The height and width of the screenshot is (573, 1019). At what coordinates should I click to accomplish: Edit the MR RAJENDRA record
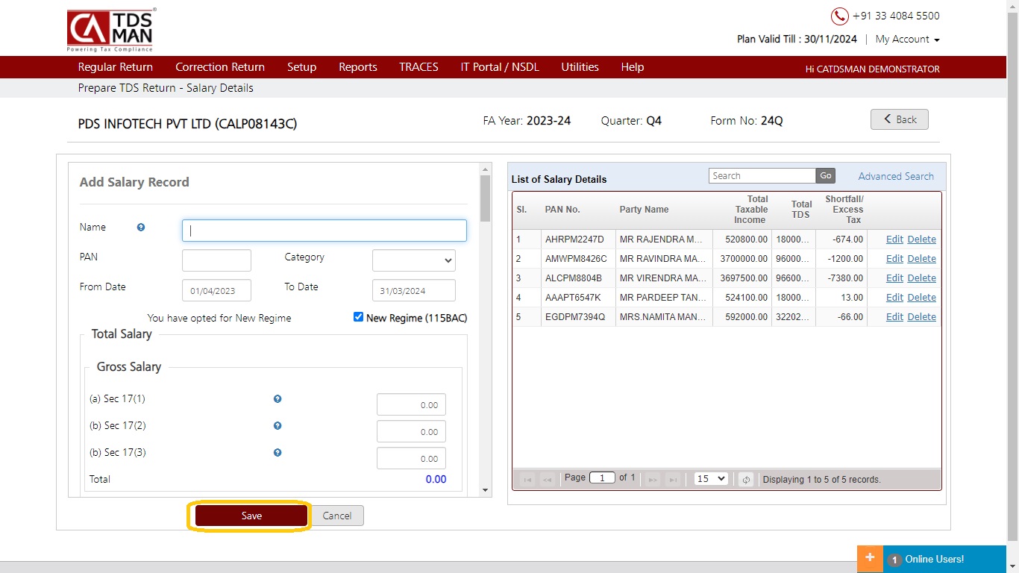(894, 239)
